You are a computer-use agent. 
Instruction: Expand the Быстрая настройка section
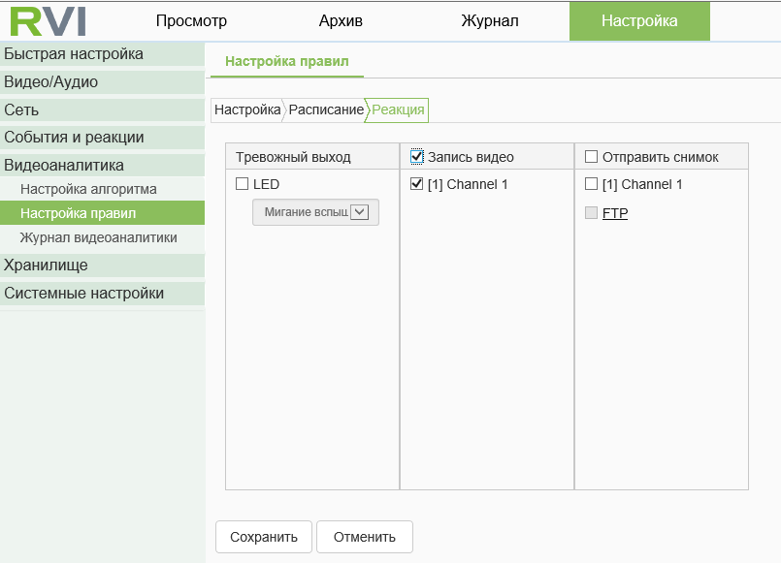[x=74, y=54]
